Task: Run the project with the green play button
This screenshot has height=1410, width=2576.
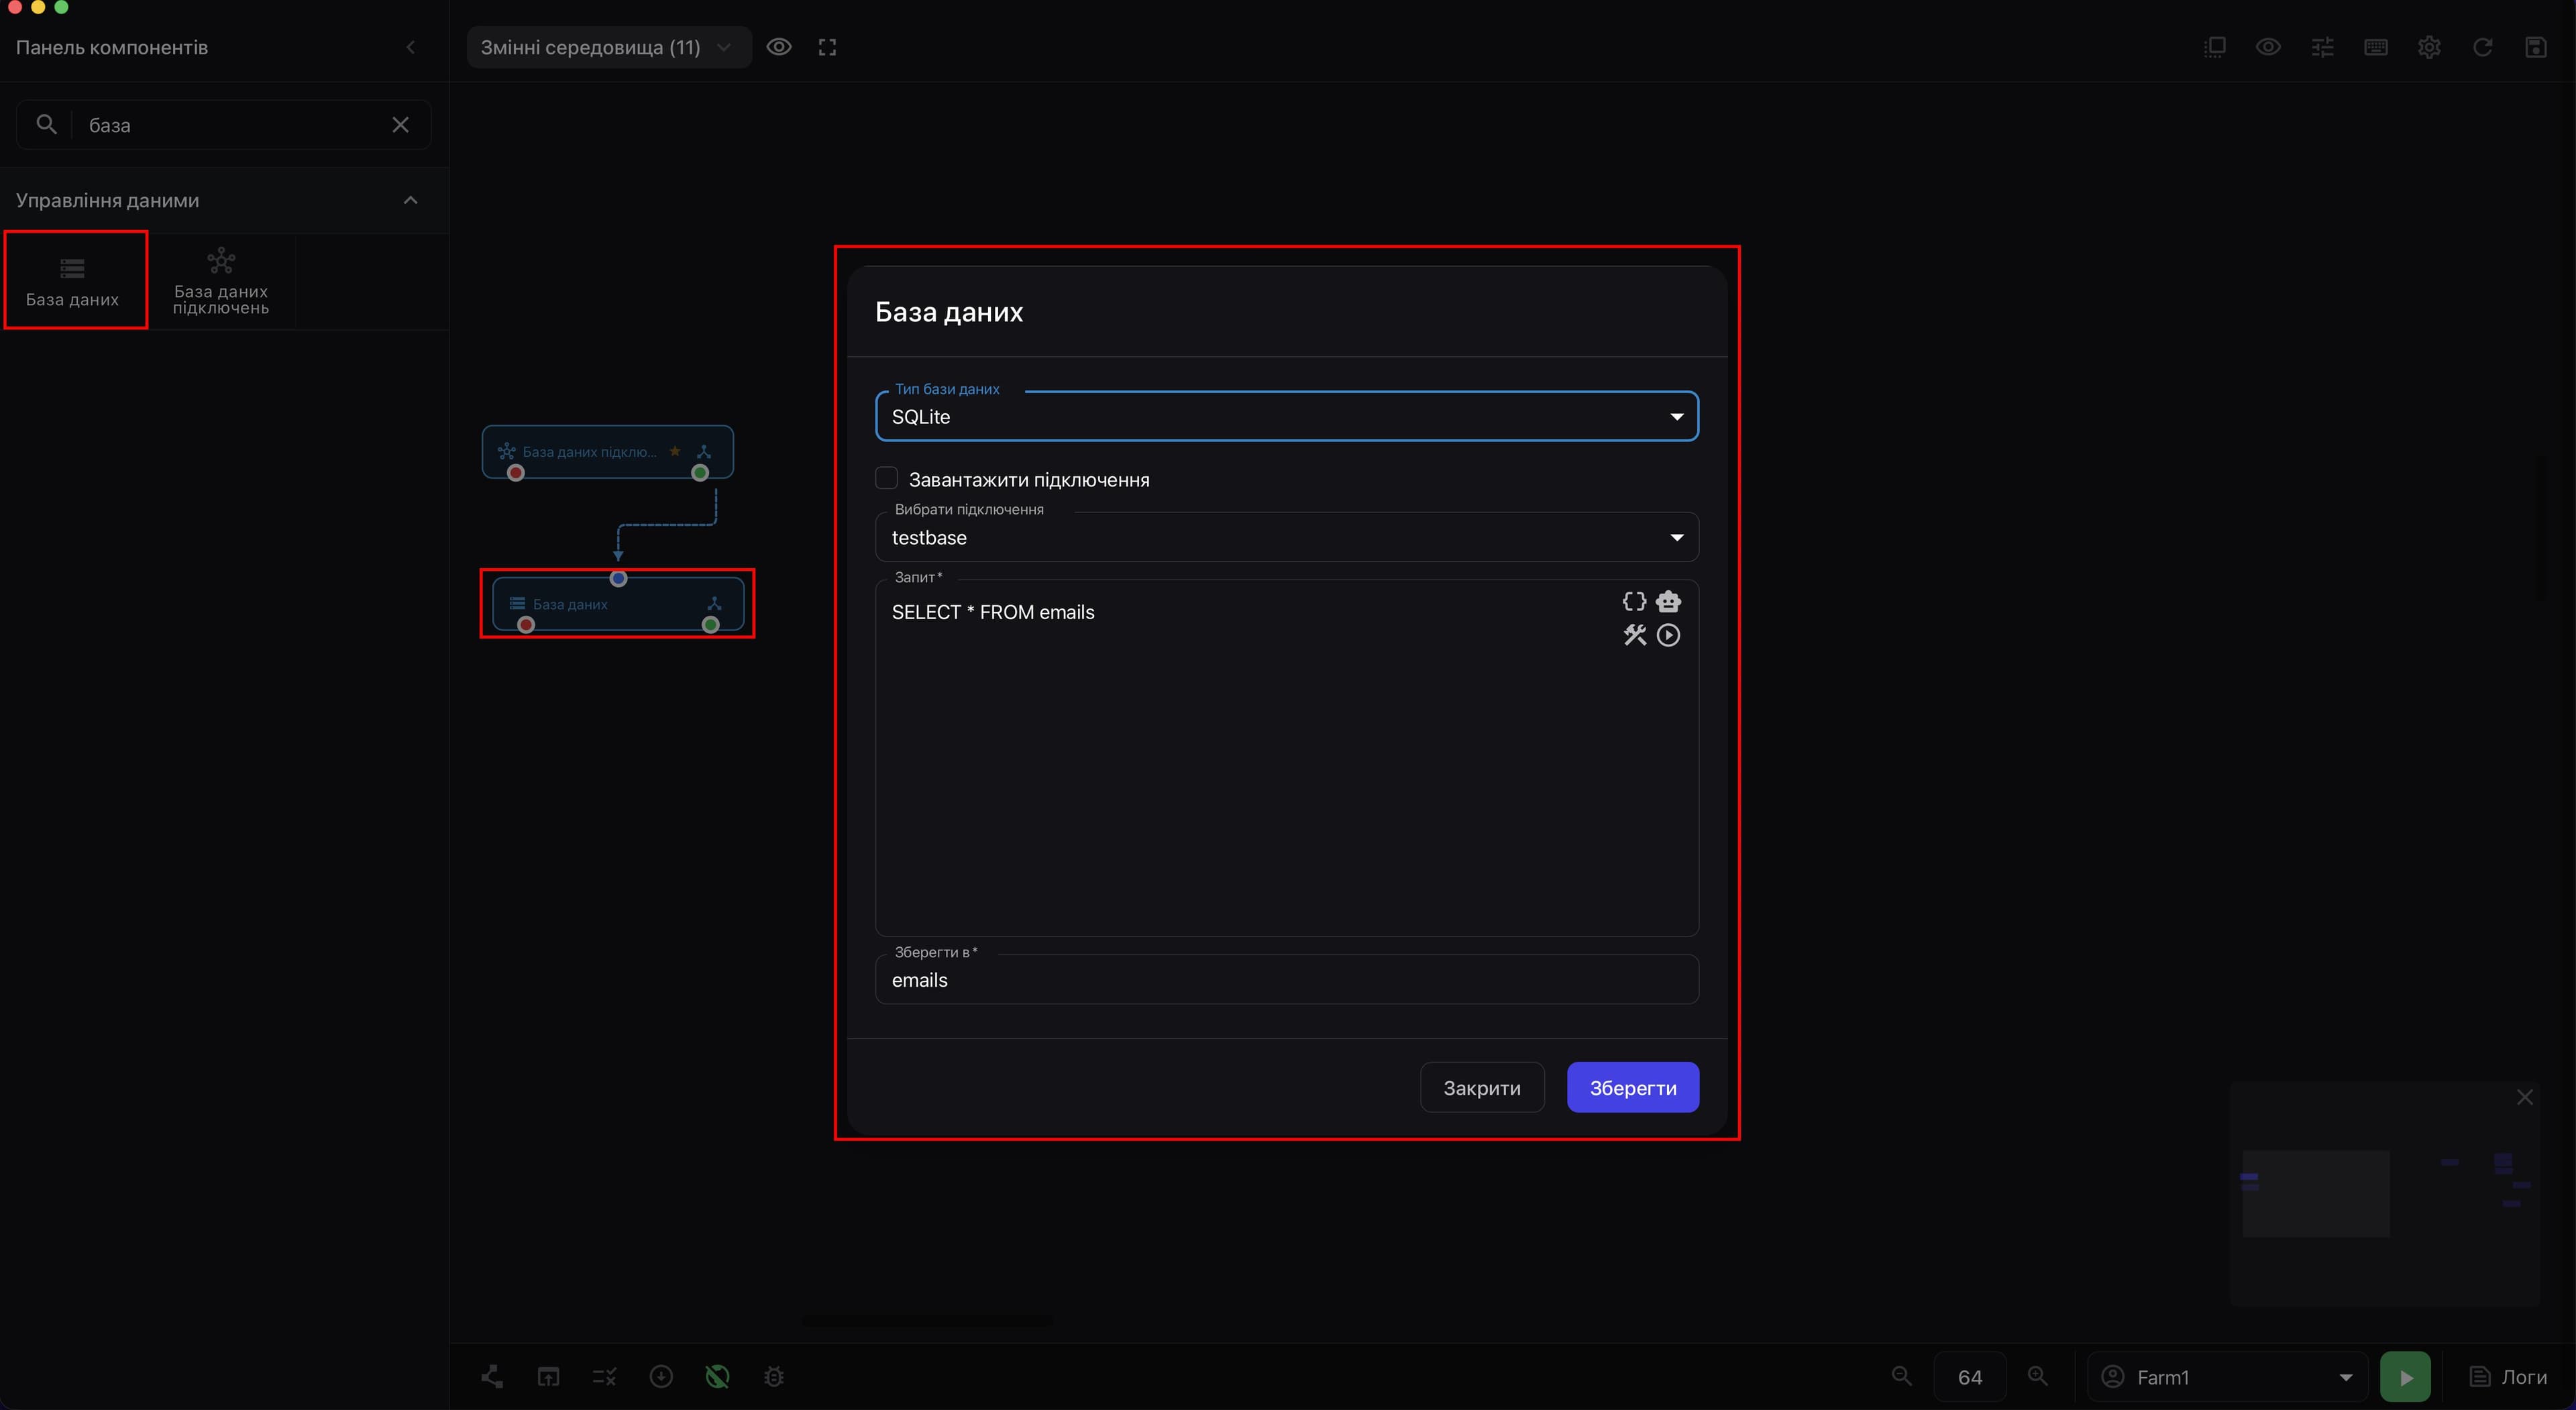Action: click(2405, 1376)
